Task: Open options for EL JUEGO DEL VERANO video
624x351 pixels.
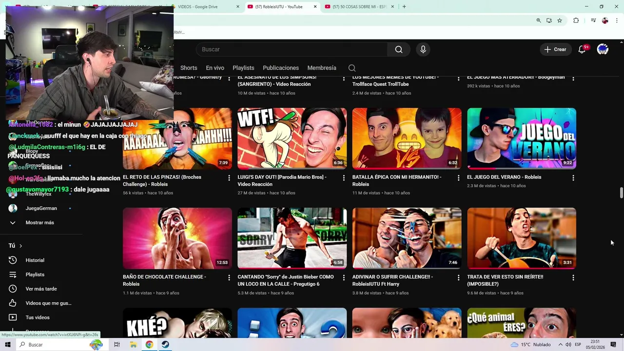Action: point(573,178)
